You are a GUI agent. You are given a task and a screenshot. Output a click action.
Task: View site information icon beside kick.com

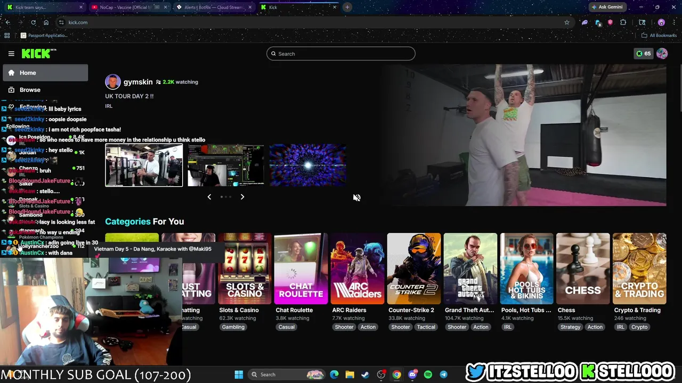point(61,22)
